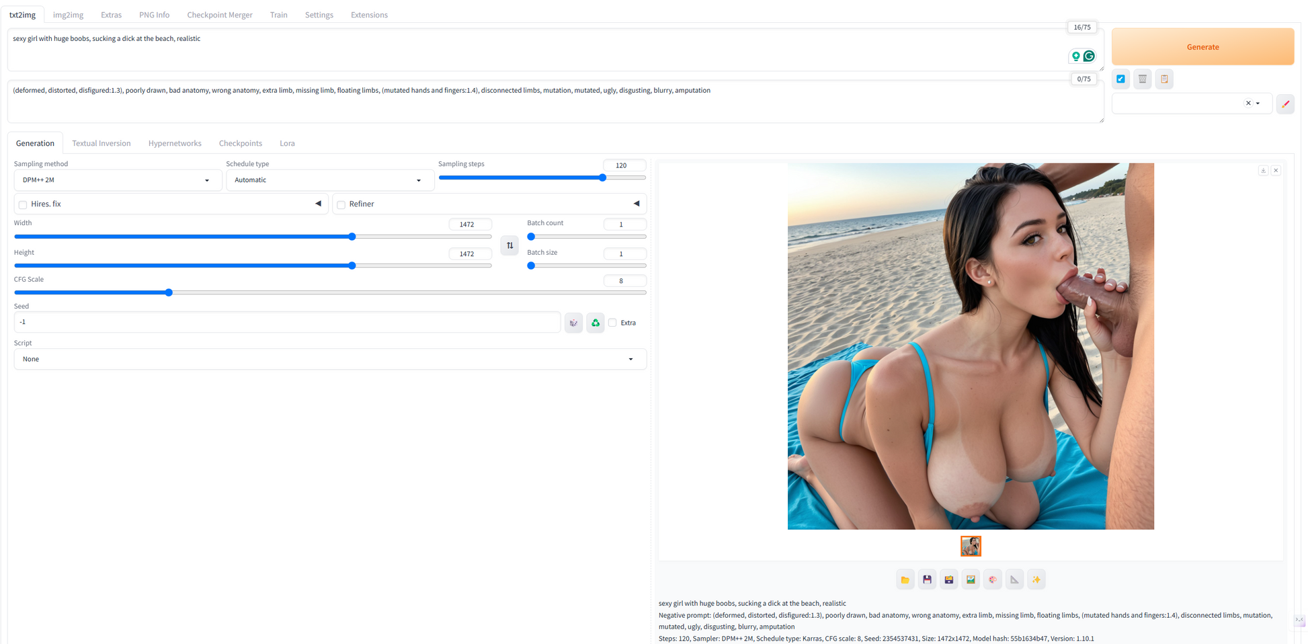This screenshot has height=644, width=1308.
Task: Open the Sampling method dropdown
Action: (x=118, y=180)
